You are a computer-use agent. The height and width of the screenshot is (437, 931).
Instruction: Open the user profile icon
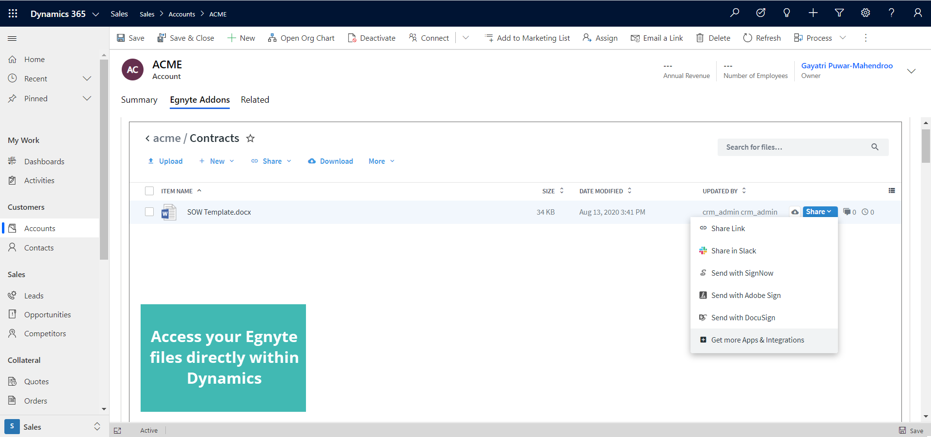point(917,13)
